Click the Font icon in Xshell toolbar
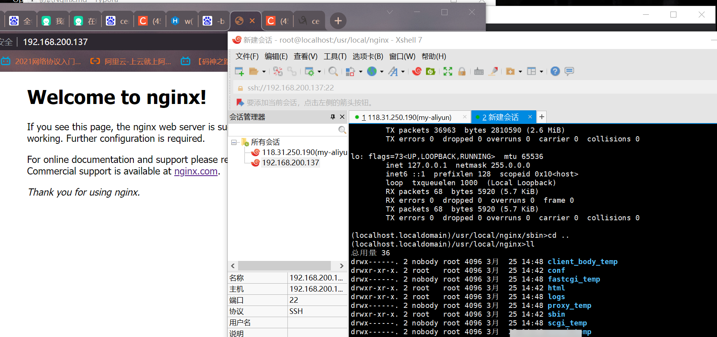 click(393, 71)
